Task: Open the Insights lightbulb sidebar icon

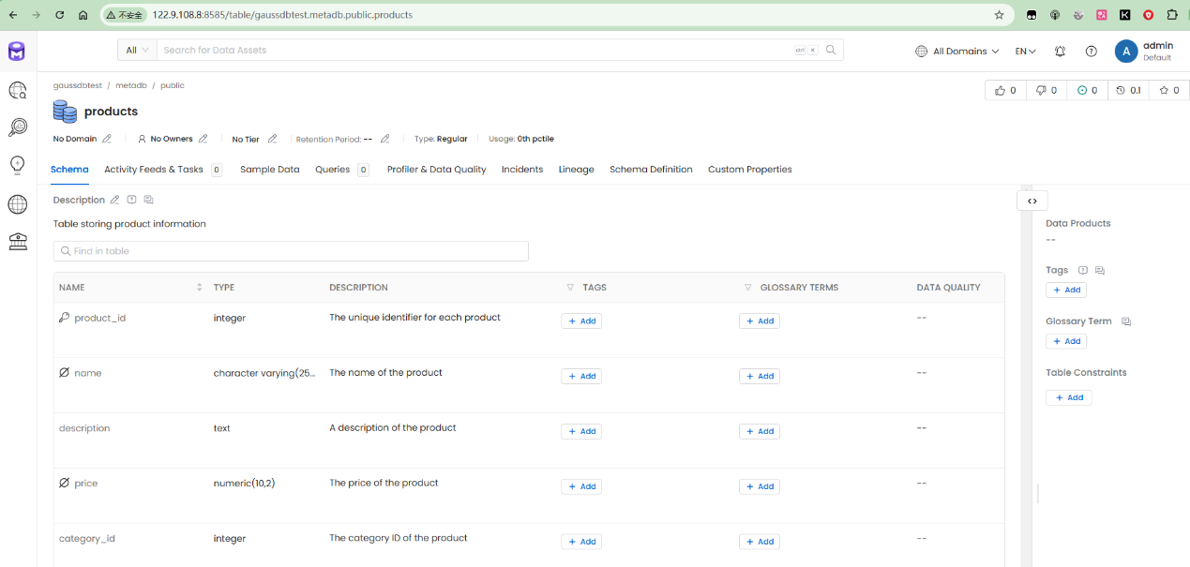Action: 18,166
